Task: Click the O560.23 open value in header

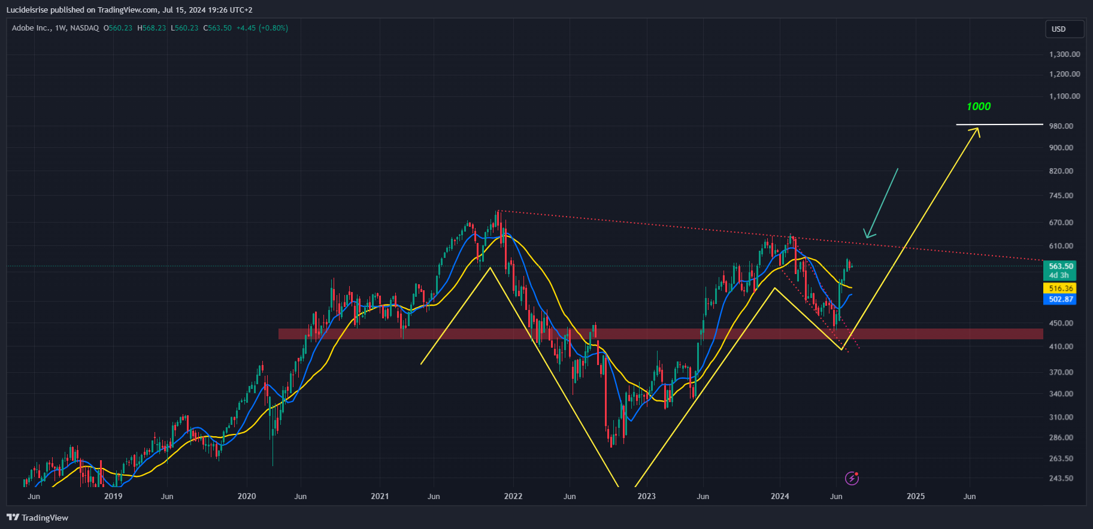Action: tap(118, 28)
